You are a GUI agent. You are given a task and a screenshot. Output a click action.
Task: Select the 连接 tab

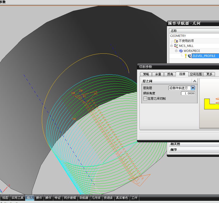(182, 74)
